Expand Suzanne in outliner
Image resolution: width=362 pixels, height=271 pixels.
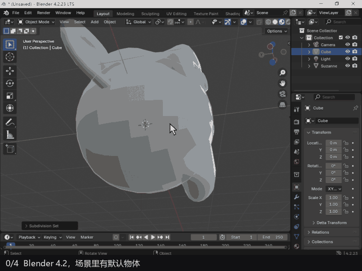point(309,66)
